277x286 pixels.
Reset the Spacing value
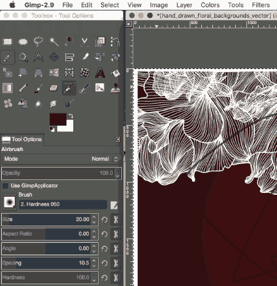pyautogui.click(x=104, y=263)
